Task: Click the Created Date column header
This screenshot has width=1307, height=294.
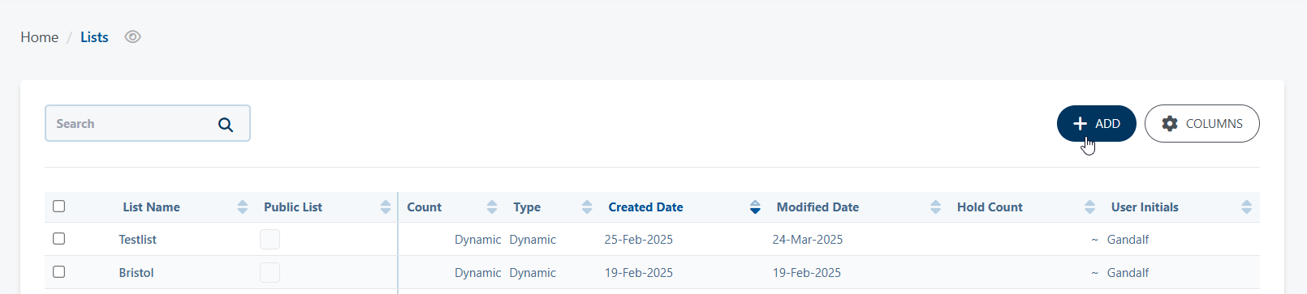Action: [x=645, y=207]
